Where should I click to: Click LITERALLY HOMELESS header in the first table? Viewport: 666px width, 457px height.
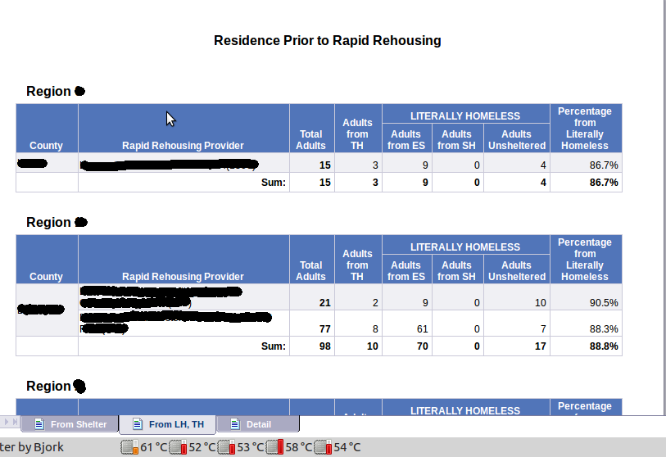(x=464, y=115)
